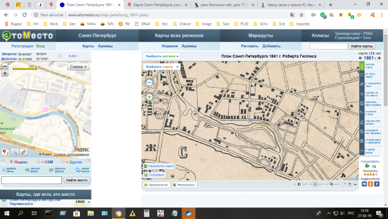The image size is (388, 219).
Task: Click the load mark from file icon
Action: tap(52, 170)
